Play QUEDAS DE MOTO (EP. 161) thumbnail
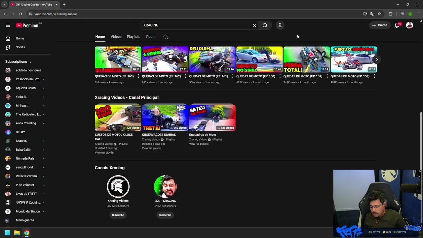423x238 pixels. click(212, 59)
